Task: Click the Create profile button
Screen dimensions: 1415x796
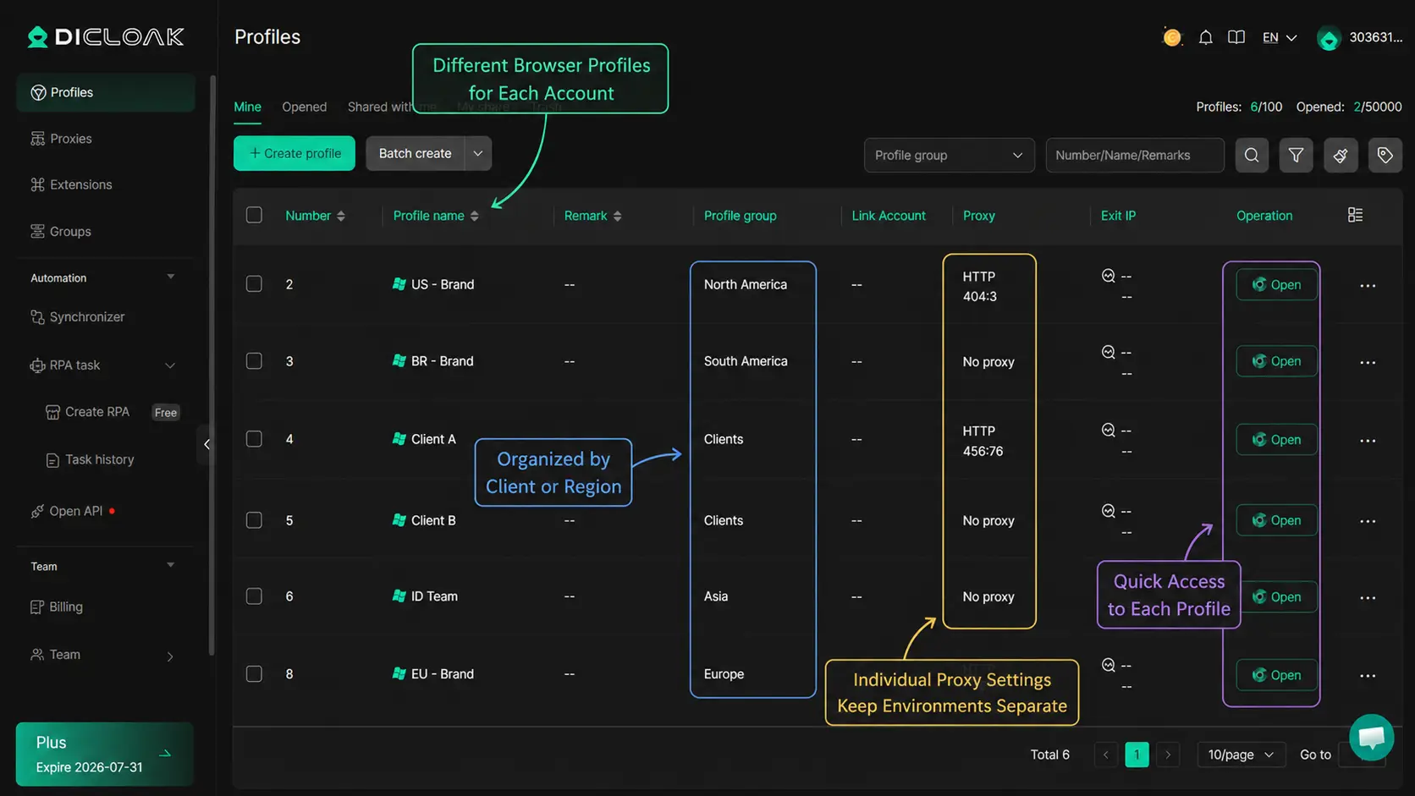Action: click(x=295, y=153)
